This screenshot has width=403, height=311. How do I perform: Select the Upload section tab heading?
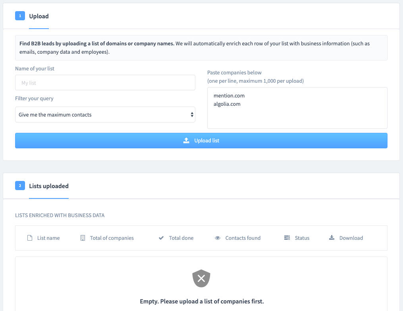coord(39,16)
